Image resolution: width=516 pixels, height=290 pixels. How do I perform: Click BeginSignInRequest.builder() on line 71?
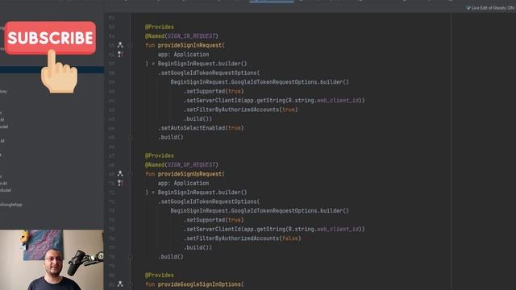click(x=202, y=193)
